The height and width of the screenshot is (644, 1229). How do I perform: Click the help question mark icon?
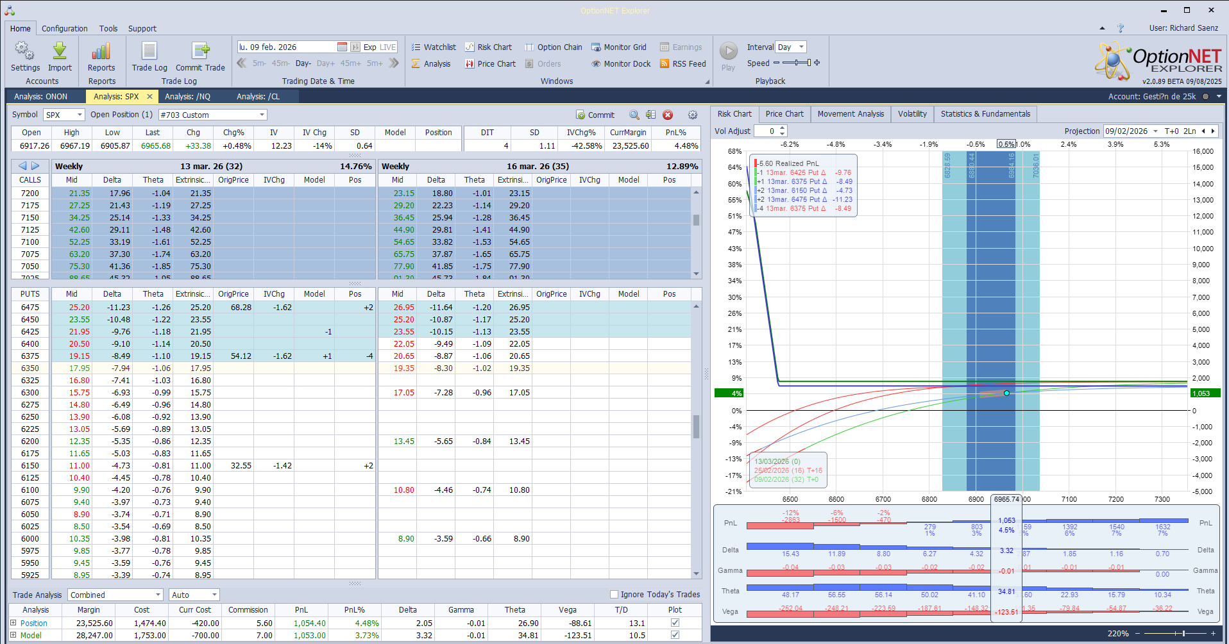tap(1121, 28)
